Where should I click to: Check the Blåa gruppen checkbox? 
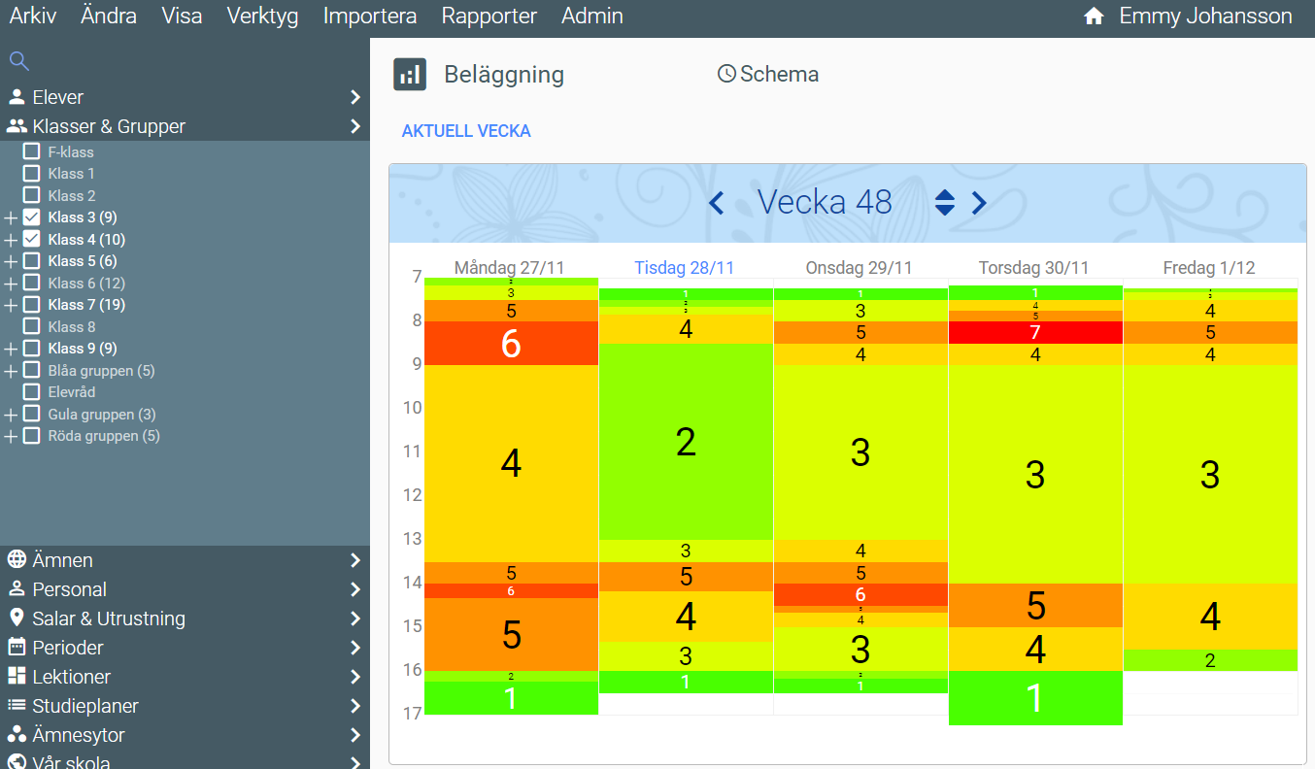31,371
